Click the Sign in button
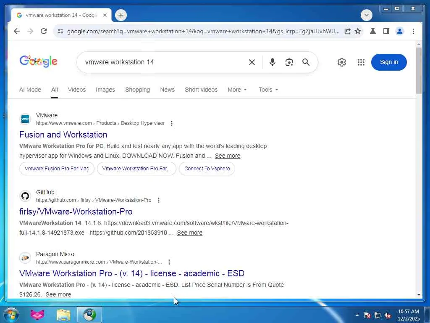 pyautogui.click(x=389, y=62)
